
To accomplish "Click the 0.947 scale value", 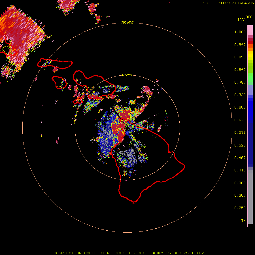I will click(x=240, y=44).
